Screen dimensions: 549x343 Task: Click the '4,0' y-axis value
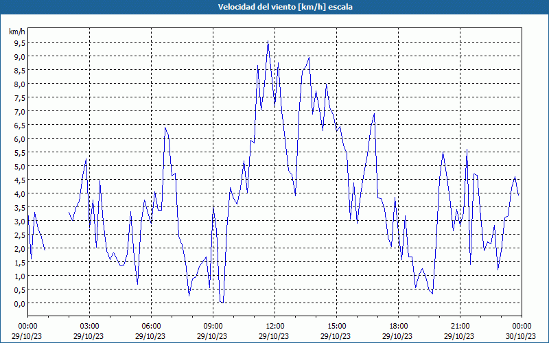tap(20, 193)
